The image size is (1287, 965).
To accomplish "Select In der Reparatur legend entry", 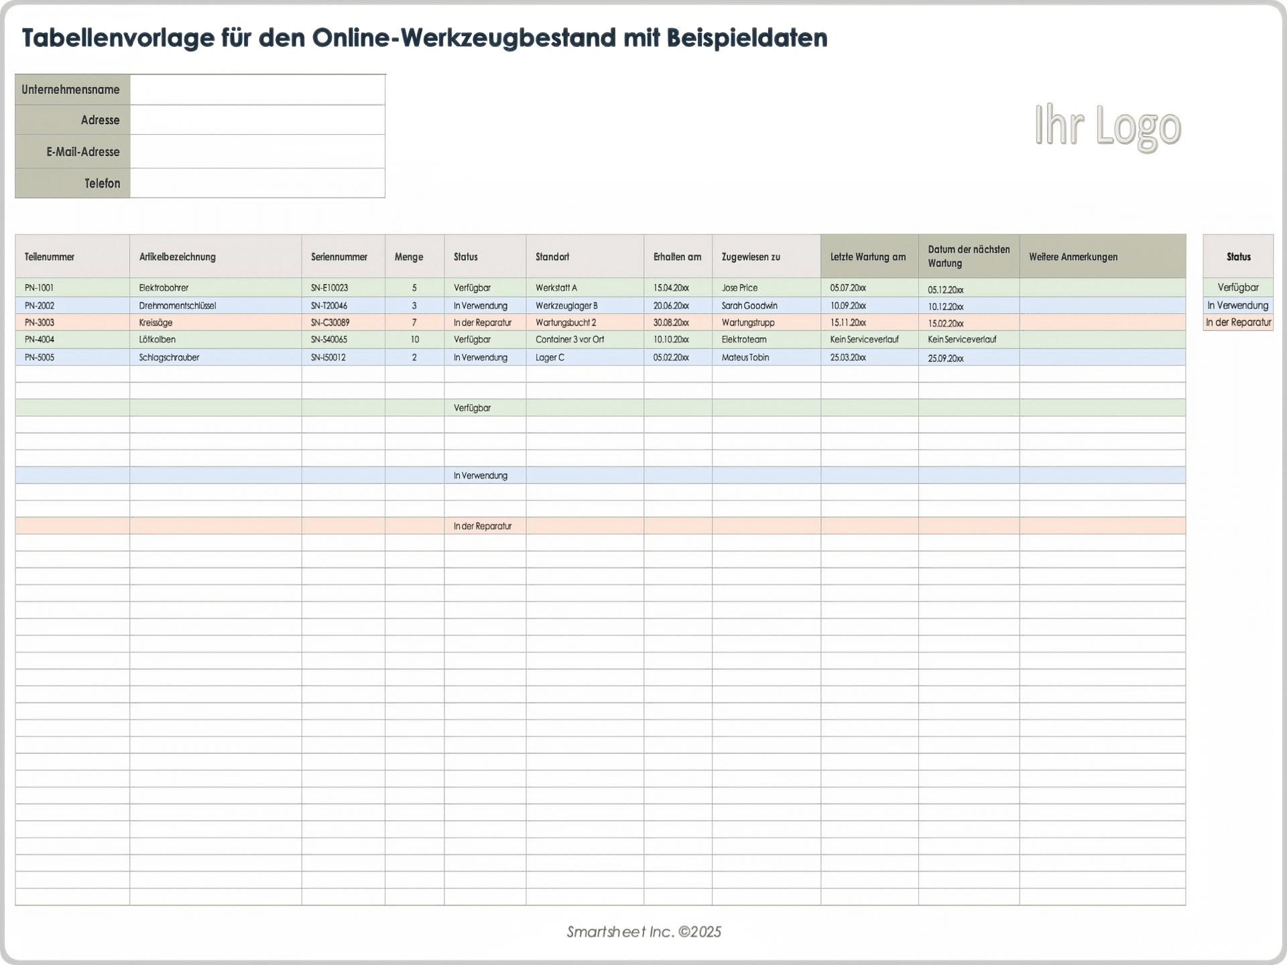I will [1237, 322].
